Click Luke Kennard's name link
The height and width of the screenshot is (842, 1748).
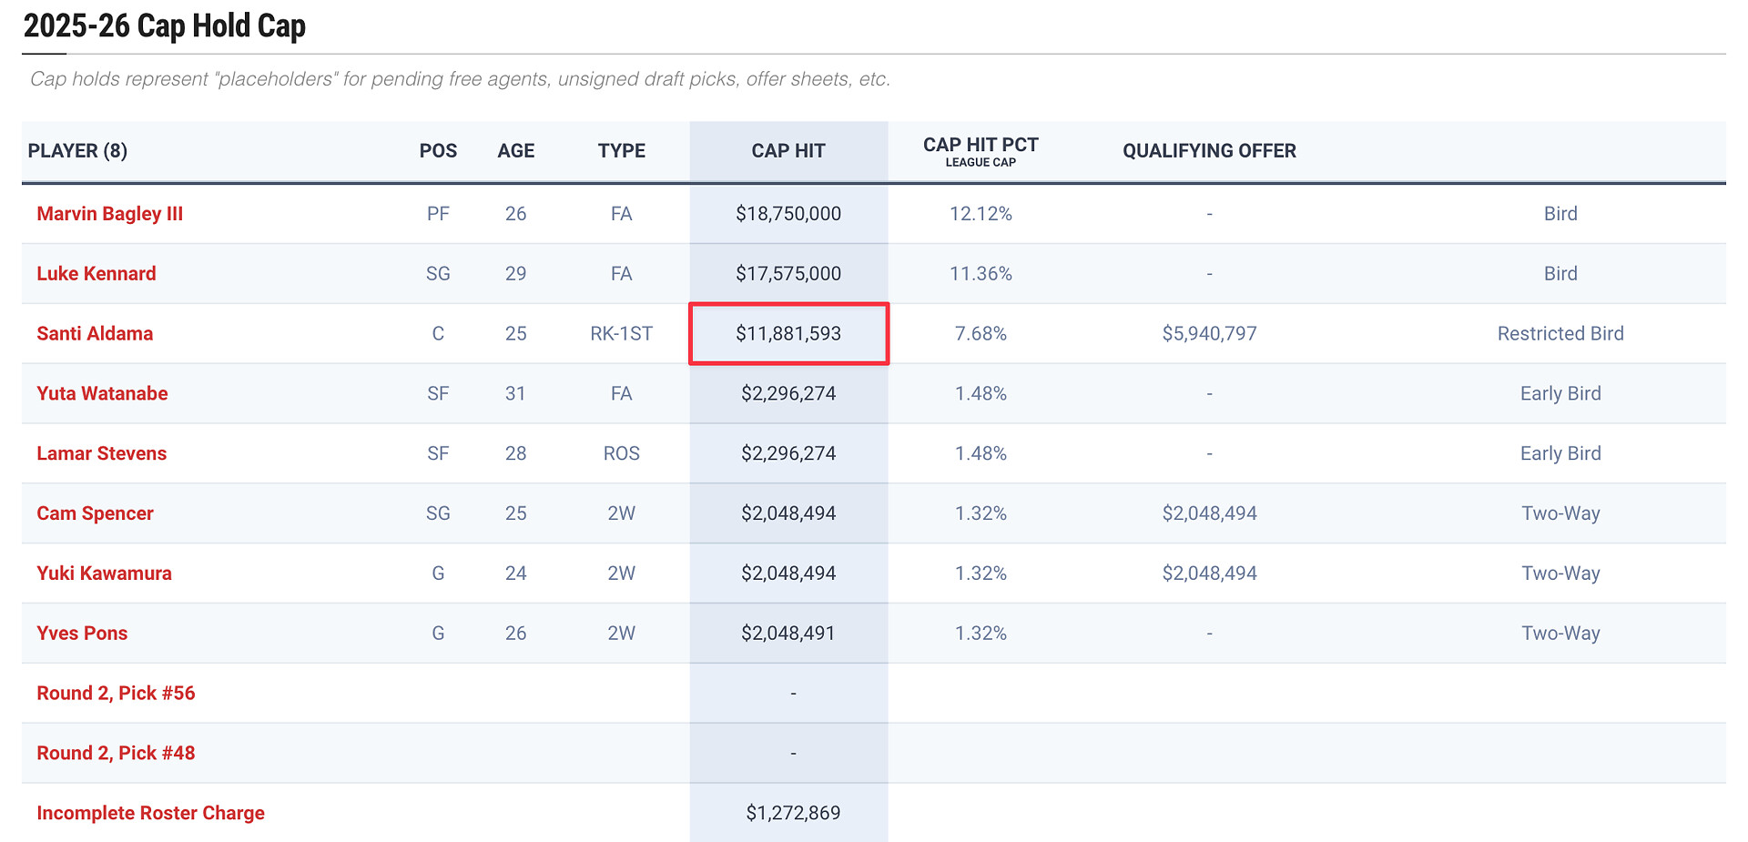pos(96,274)
